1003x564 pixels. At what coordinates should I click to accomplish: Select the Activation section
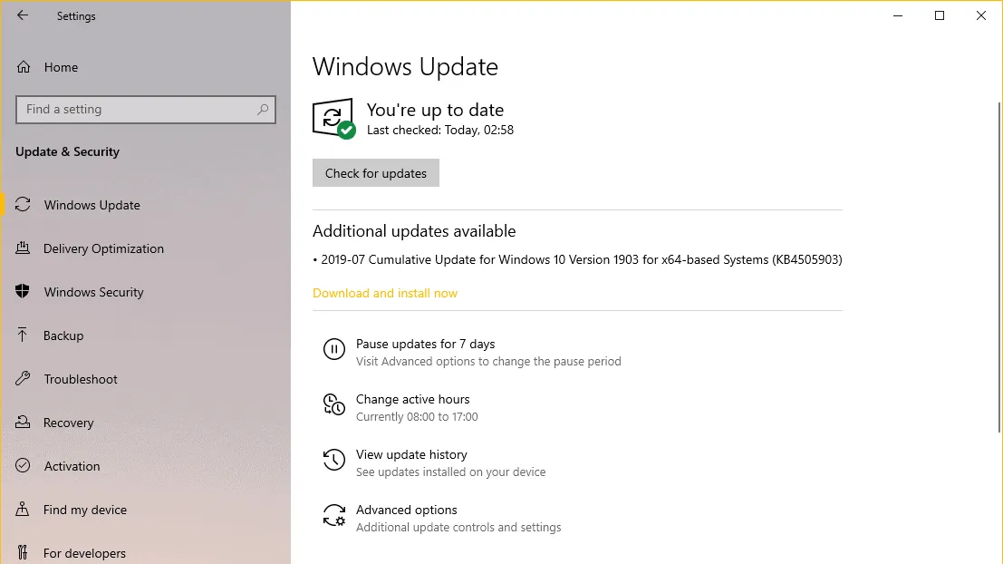[22, 466]
